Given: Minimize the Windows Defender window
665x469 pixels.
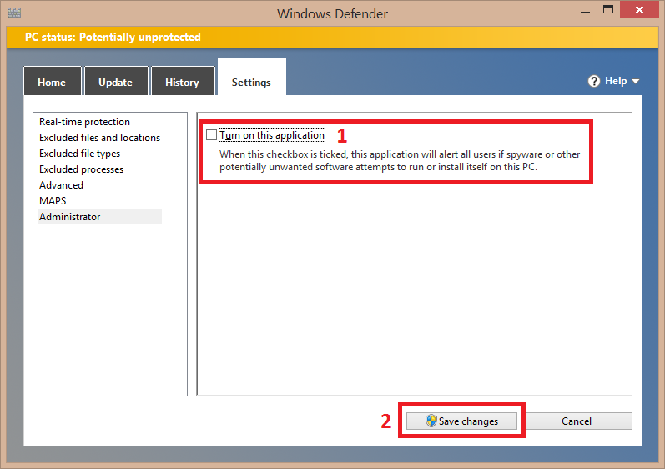Looking at the screenshot, I should click(585, 12).
